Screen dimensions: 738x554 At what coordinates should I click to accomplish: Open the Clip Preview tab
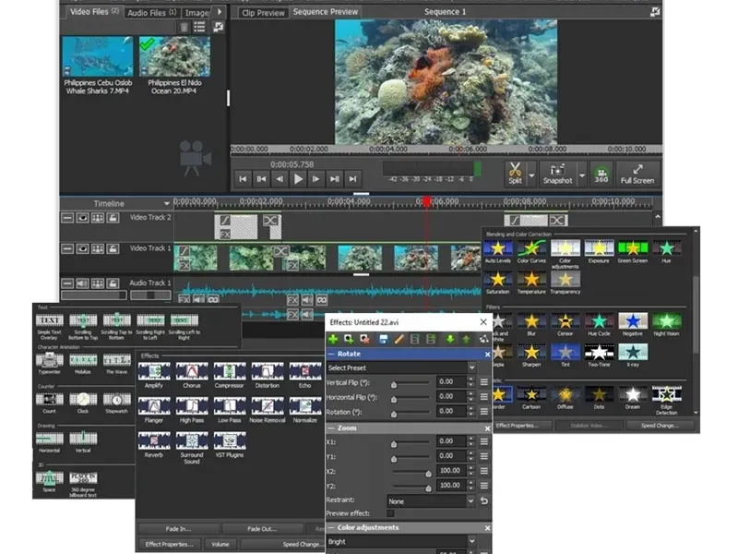tap(263, 13)
